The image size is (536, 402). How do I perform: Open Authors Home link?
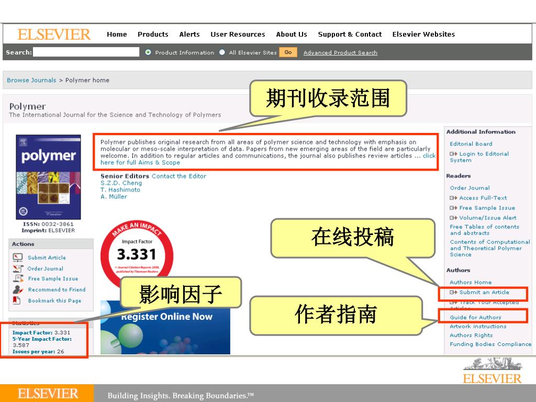coord(471,282)
